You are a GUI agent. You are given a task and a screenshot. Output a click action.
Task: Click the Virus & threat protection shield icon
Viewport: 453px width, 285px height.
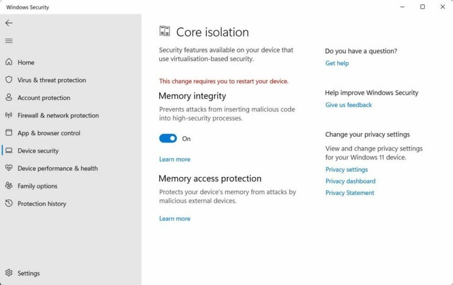[9, 80]
